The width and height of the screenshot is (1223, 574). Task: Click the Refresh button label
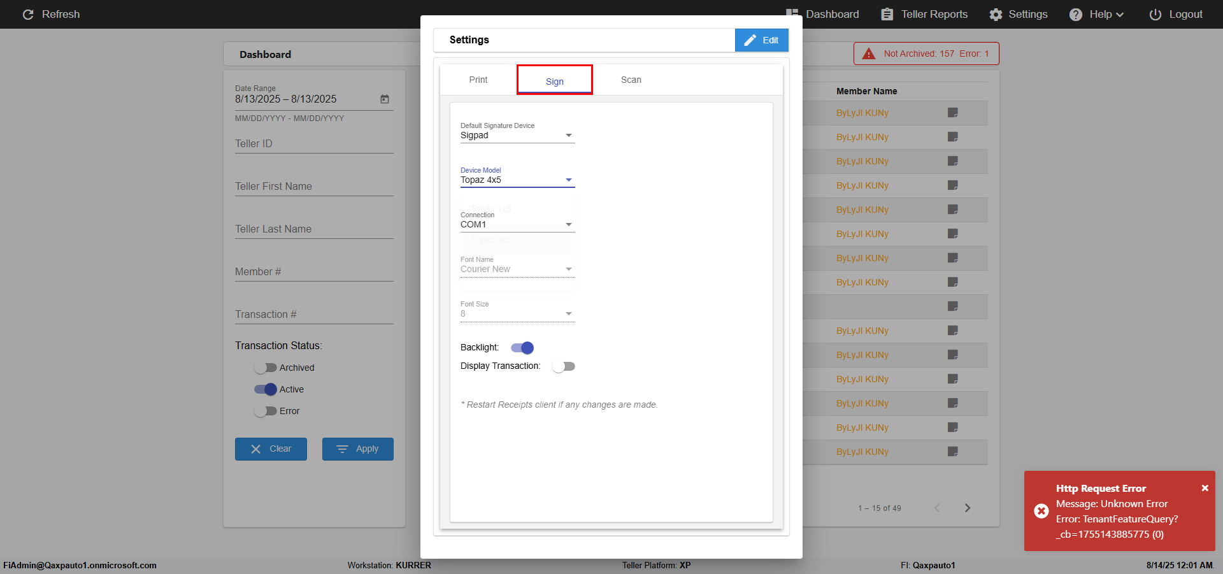[x=61, y=14]
